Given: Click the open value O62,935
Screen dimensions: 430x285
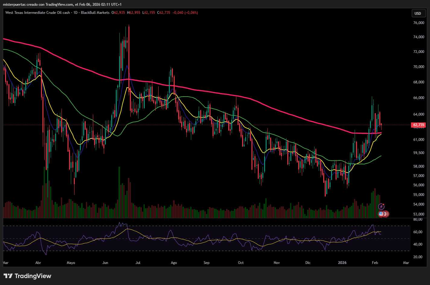Looking at the screenshot, I should tap(118, 13).
